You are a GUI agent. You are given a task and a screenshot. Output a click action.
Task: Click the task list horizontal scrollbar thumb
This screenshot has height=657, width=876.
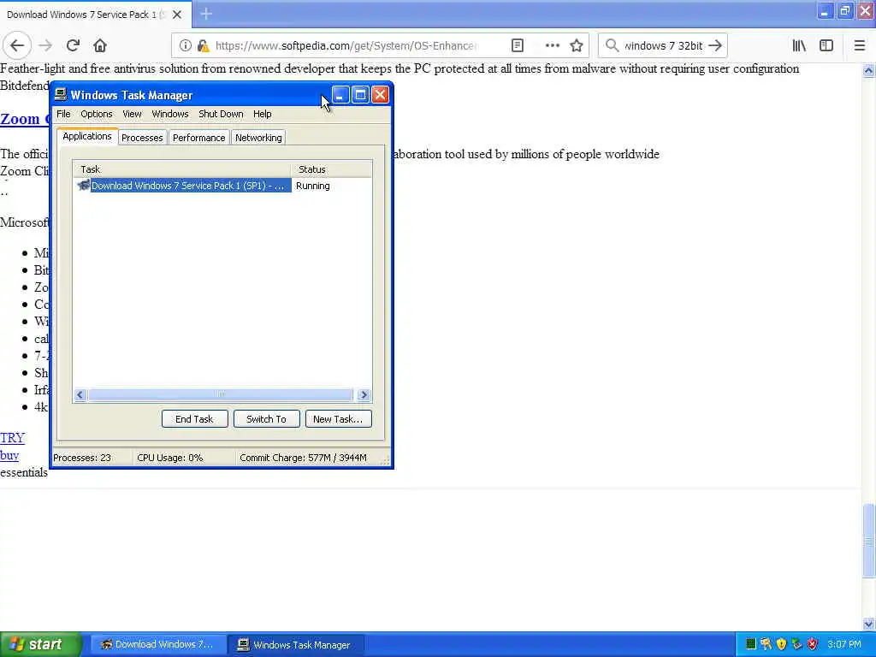pos(221,395)
